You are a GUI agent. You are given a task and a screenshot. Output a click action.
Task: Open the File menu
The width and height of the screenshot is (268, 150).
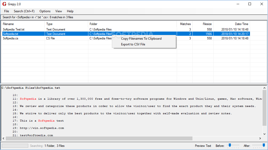(x=7, y=11)
